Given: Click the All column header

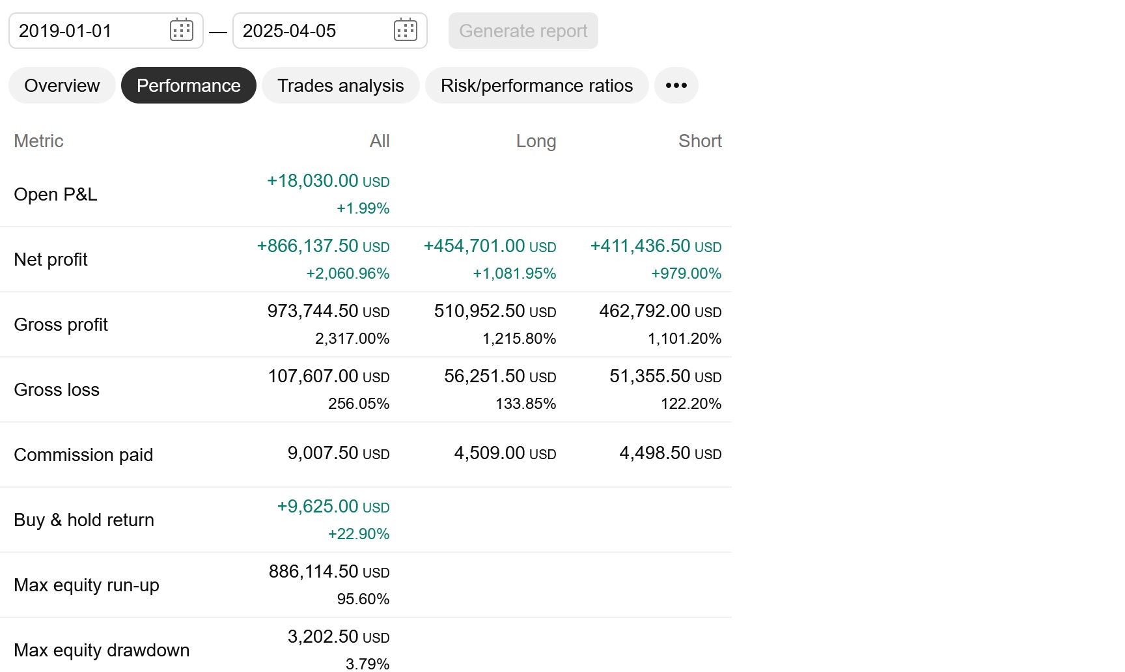Looking at the screenshot, I should pyautogui.click(x=379, y=141).
